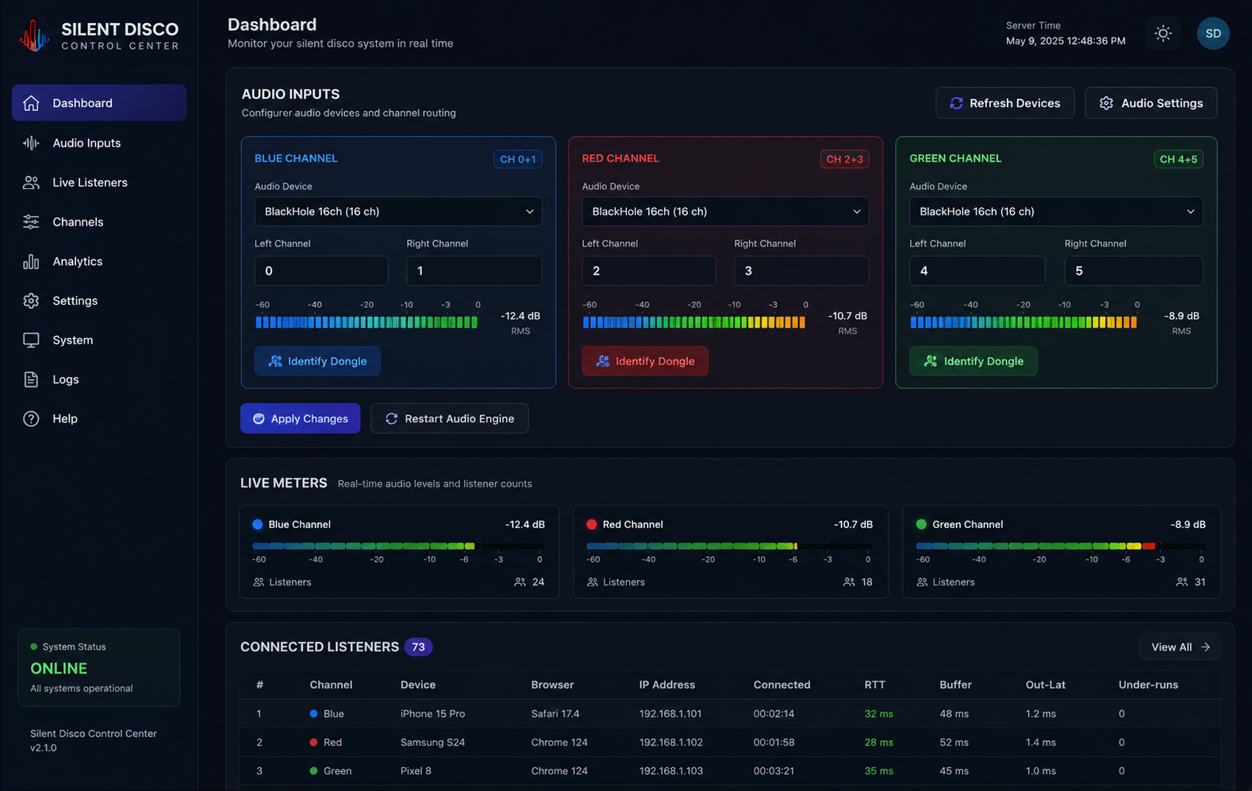Viewport: 1252px width, 791px height.
Task: Click the Blue Channel color dot in Live Meters
Action: (257, 524)
